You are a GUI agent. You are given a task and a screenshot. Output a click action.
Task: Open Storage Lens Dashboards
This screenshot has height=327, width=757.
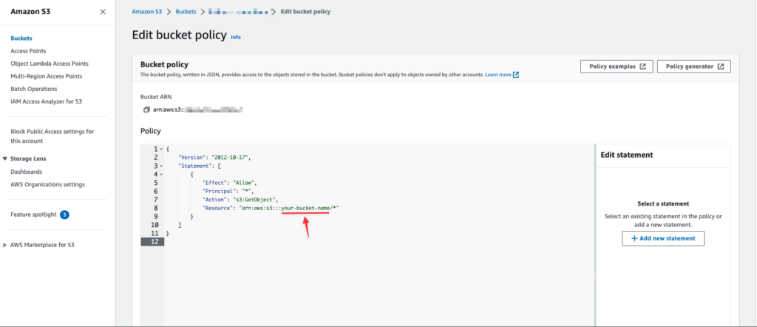26,172
